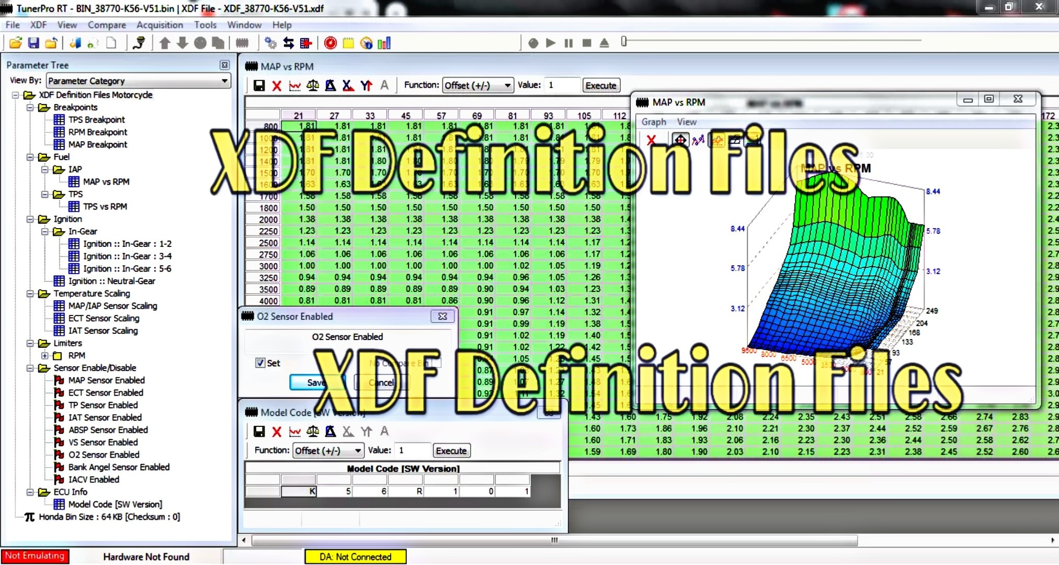The width and height of the screenshot is (1059, 565).
Task: Select IACV Enabled flag in the tree
Action: (x=94, y=480)
